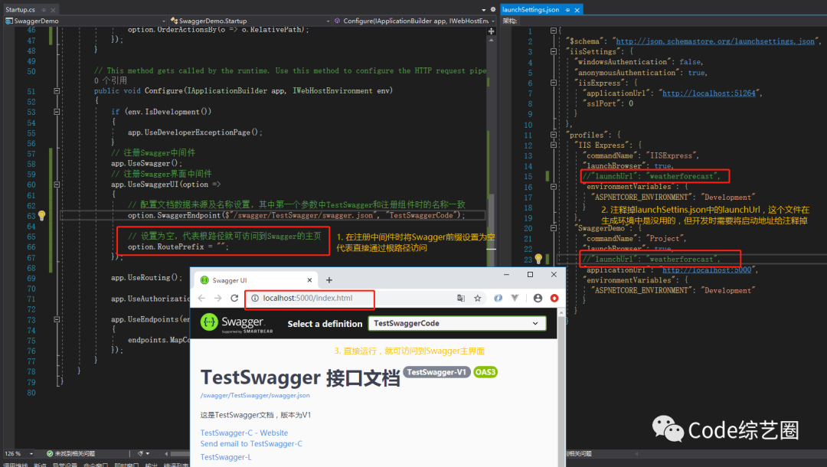
Task: Click the blue round browser extension icon
Action: pos(498,299)
